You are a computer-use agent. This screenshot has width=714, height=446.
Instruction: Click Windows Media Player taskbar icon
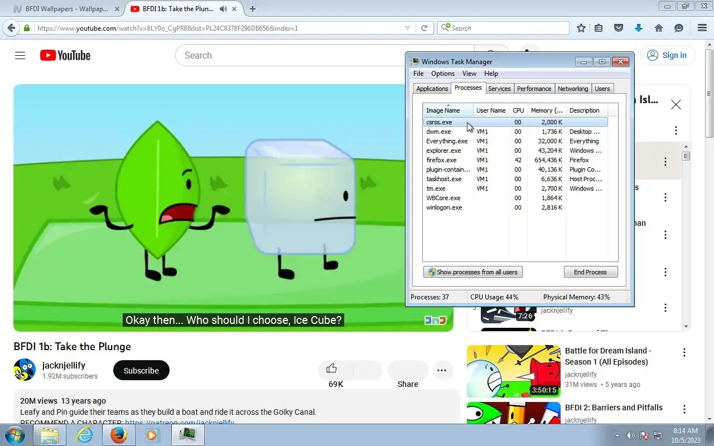(x=152, y=435)
